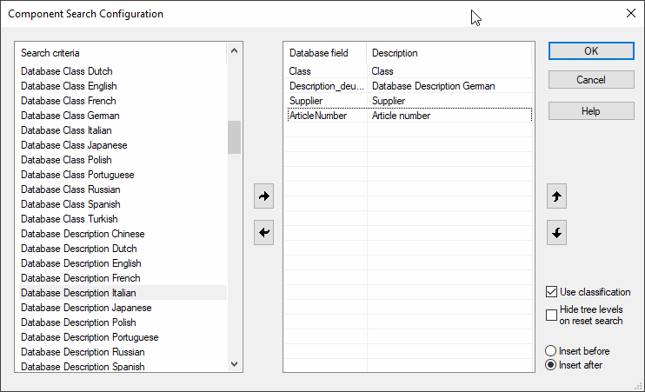Click the Database Description German cell
This screenshot has width=645, height=392.
click(x=449, y=86)
